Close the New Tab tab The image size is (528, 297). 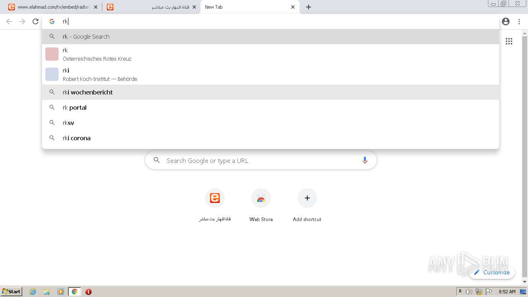tap(293, 7)
